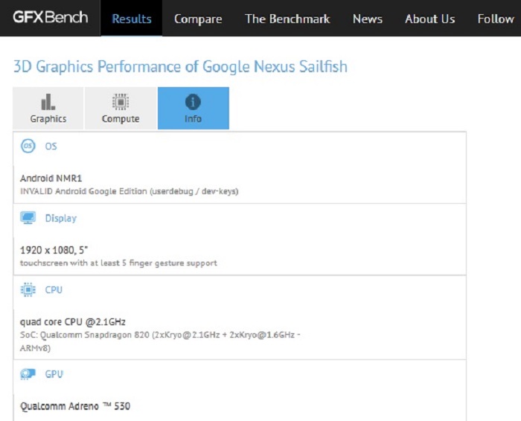521x421 pixels.
Task: Open the News section
Action: 368,19
